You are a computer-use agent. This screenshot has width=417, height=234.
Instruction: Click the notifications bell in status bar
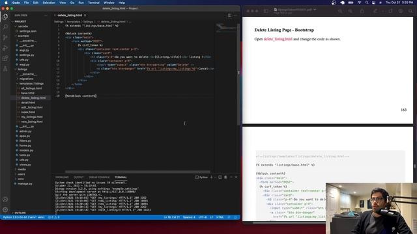coord(235,217)
